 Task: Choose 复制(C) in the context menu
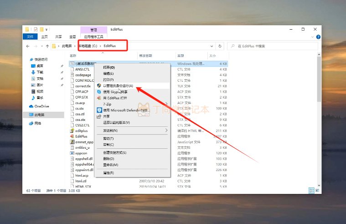pos(132,145)
